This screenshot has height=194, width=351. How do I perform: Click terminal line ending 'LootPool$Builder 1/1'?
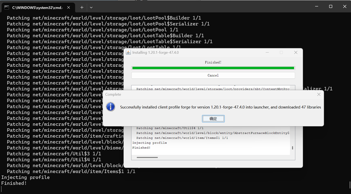click(x=104, y=18)
